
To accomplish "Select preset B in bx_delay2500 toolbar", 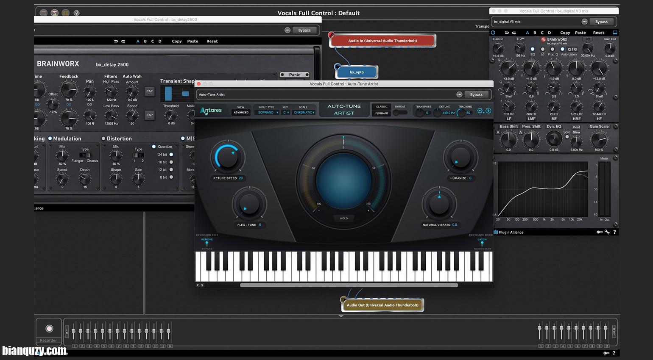I will tap(145, 42).
